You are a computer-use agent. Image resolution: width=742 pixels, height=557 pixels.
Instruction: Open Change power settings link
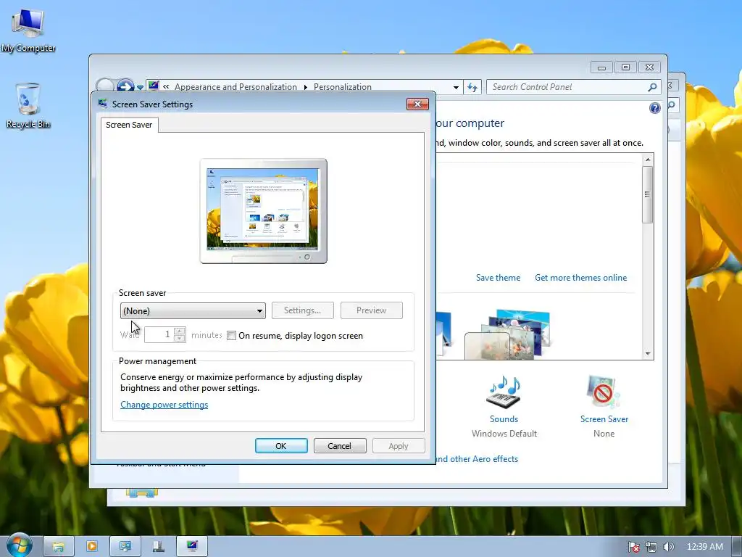click(164, 405)
